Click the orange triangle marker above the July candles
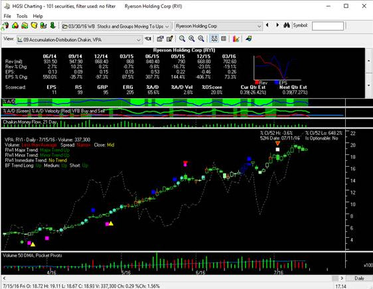Image resolution: width=373 pixels, height=289 pixels. click(x=277, y=144)
